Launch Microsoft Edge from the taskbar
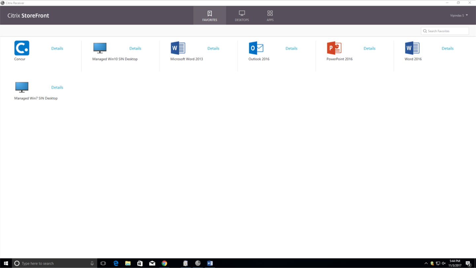 tap(116, 263)
